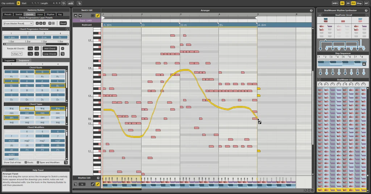Open the Arranger help question mark
The height and width of the screenshot is (194, 371).
pyautogui.click(x=311, y=10)
